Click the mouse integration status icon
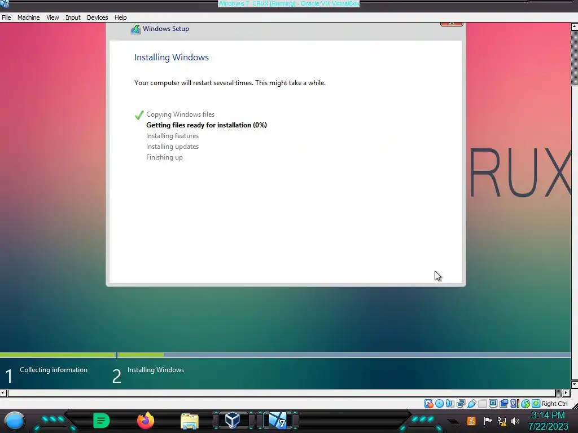The width and height of the screenshot is (578, 433). coord(526,404)
